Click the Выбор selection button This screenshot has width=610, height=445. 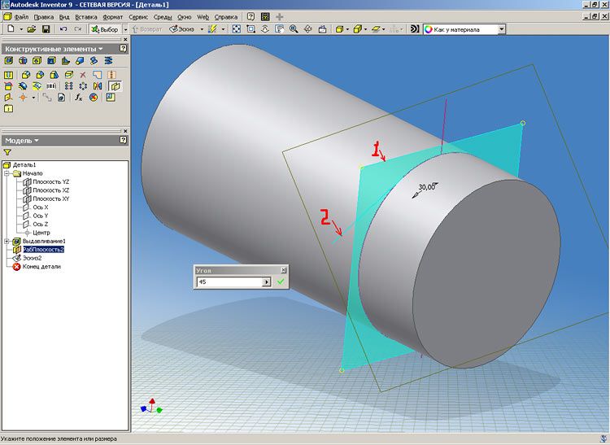point(105,29)
